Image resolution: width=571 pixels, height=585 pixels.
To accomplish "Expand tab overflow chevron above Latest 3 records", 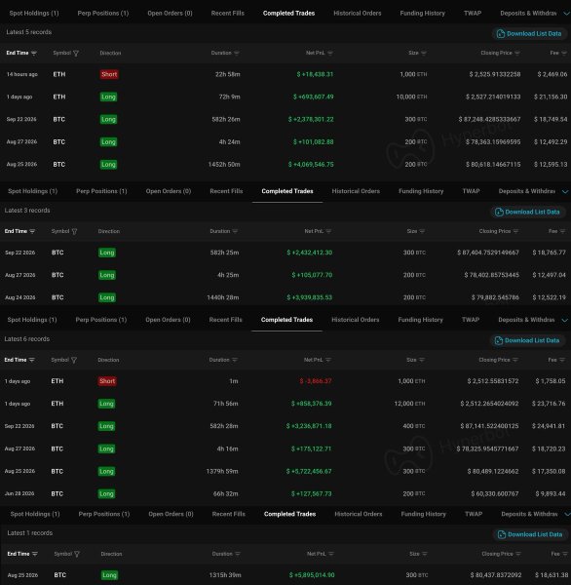I will [565, 192].
